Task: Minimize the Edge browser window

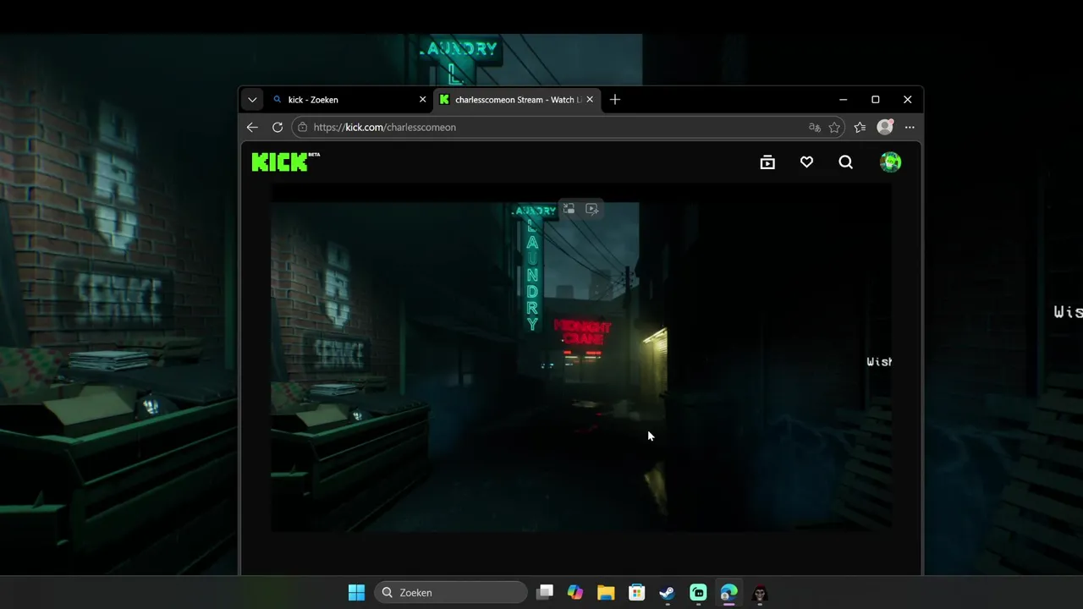Action: click(843, 99)
